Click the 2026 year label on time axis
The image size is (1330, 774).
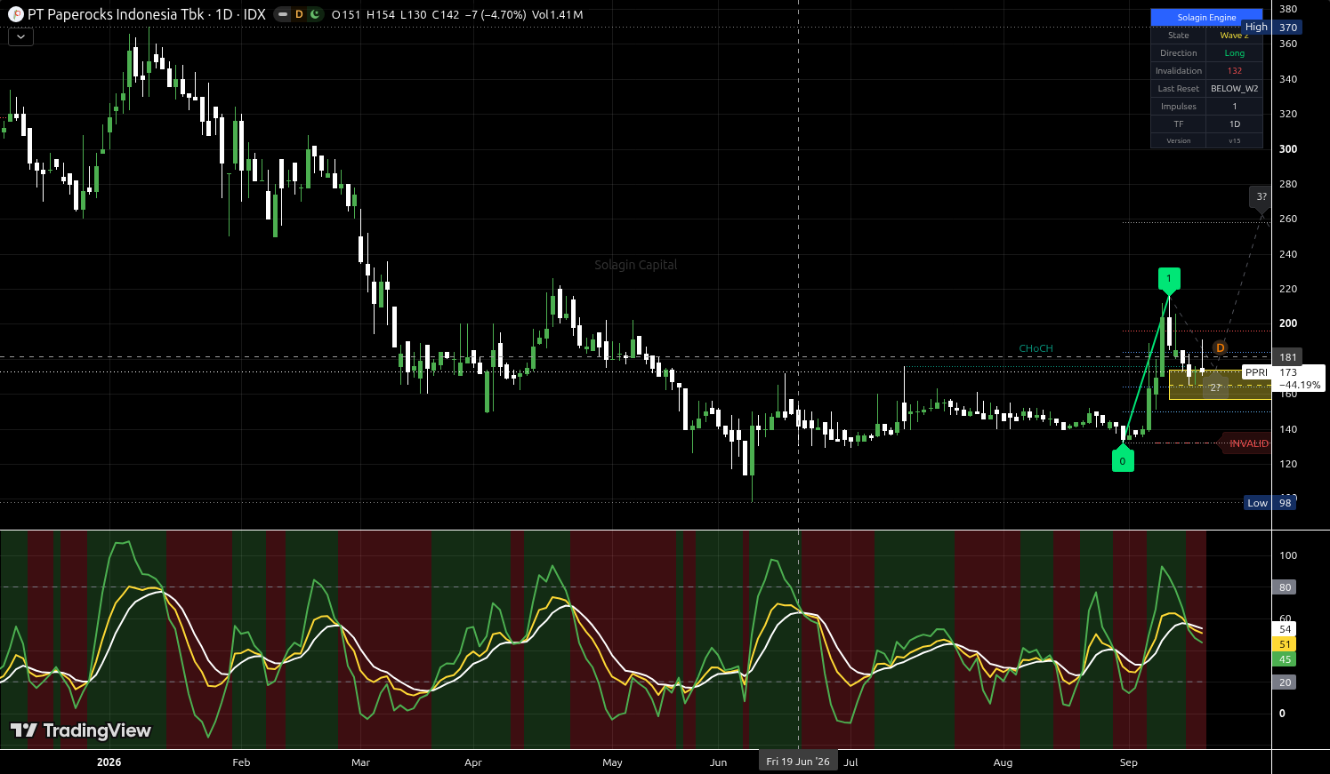pyautogui.click(x=109, y=762)
